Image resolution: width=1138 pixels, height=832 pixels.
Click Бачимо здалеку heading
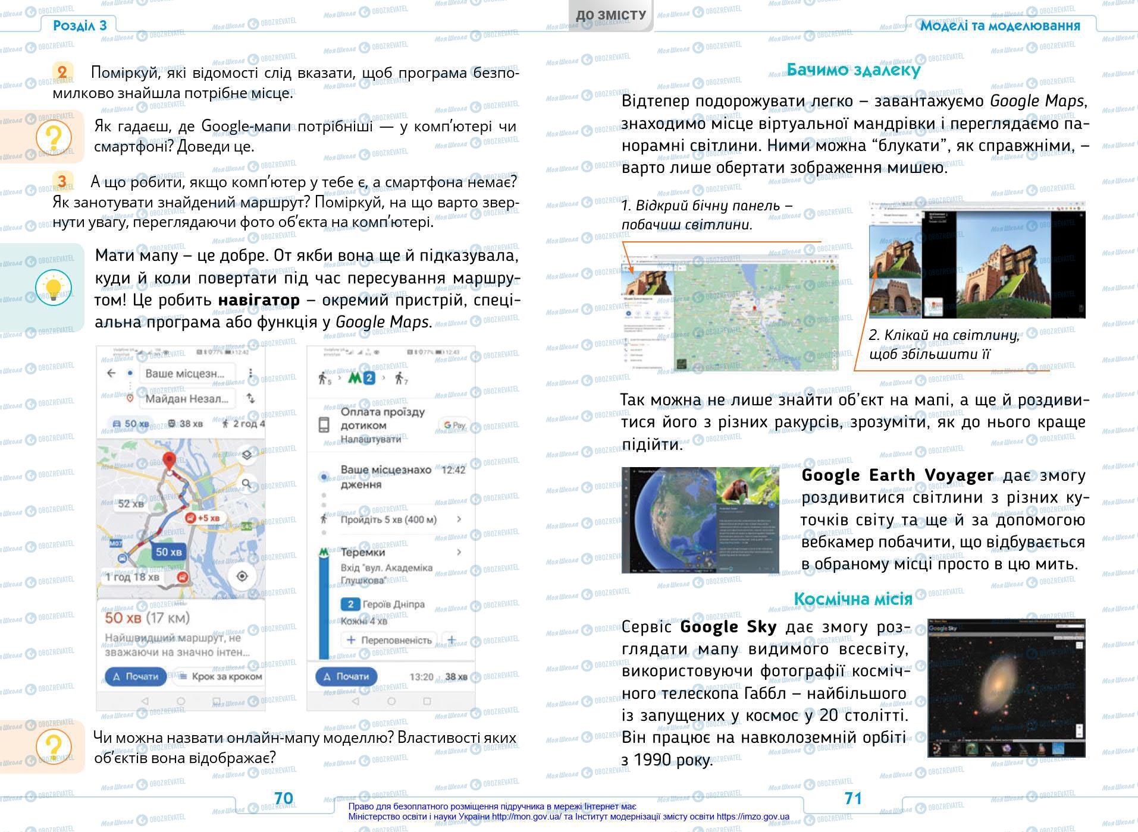point(853,70)
